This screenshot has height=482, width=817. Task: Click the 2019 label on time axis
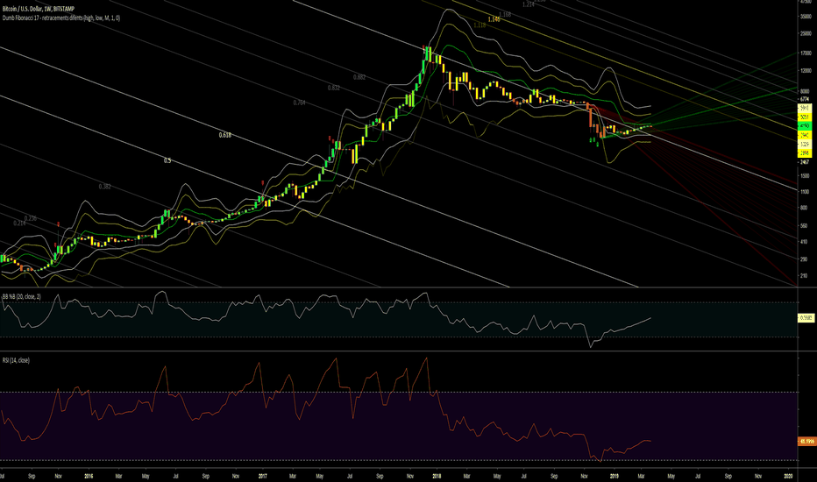click(x=615, y=476)
